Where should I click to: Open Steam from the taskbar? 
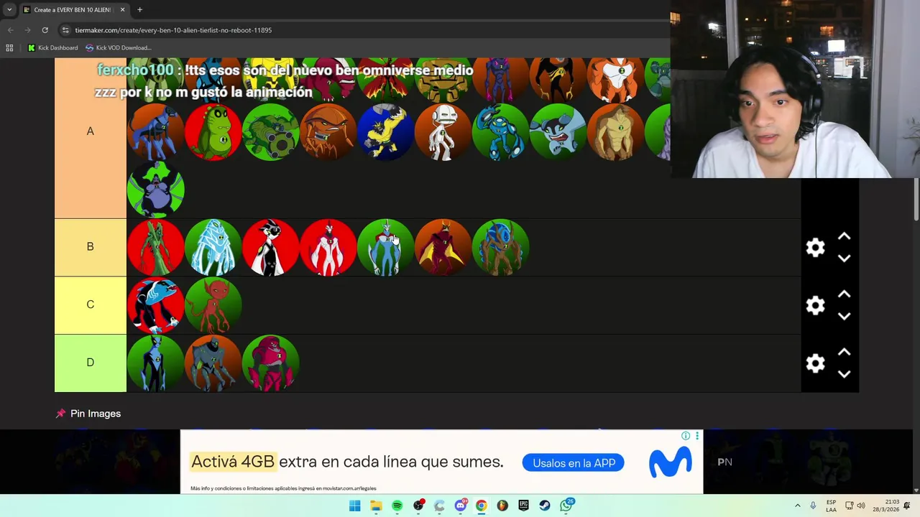pyautogui.click(x=545, y=506)
